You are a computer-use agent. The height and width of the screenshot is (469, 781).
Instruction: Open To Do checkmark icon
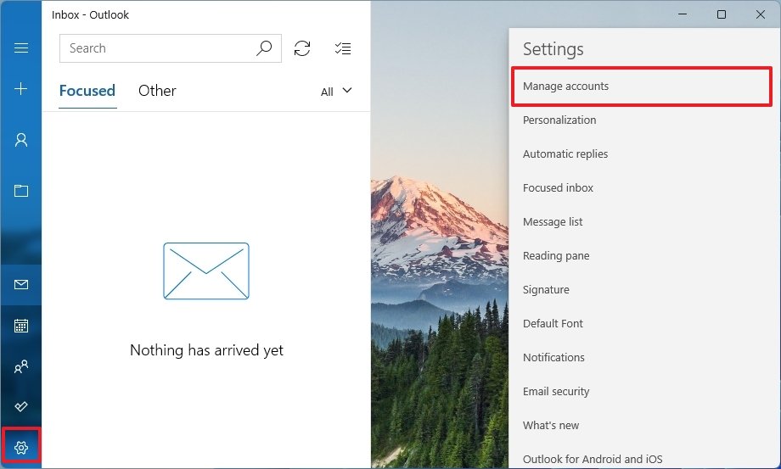21,407
